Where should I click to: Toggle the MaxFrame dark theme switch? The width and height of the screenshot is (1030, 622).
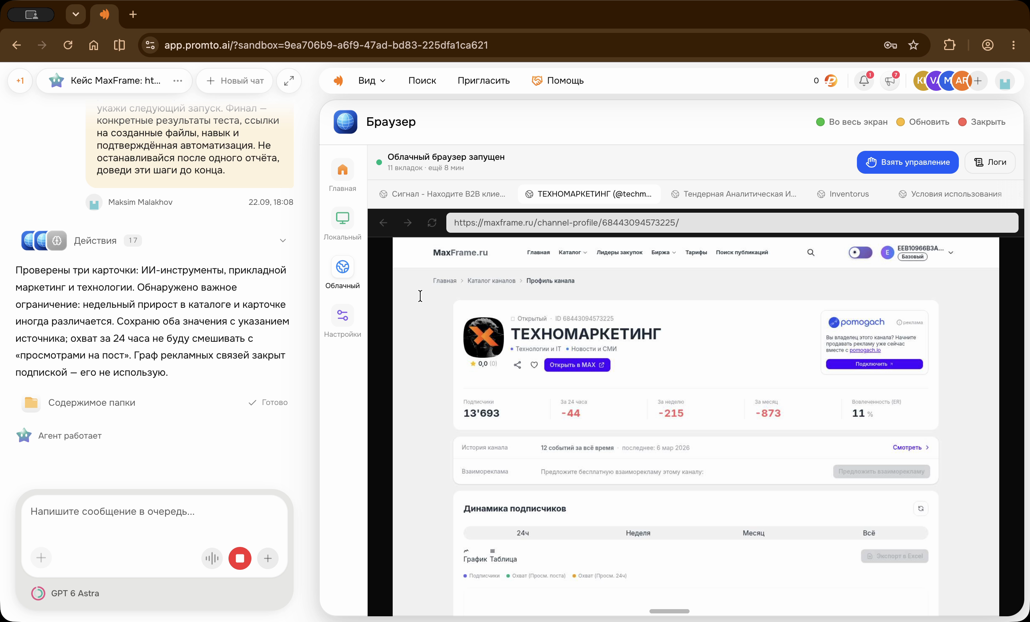[x=860, y=252]
